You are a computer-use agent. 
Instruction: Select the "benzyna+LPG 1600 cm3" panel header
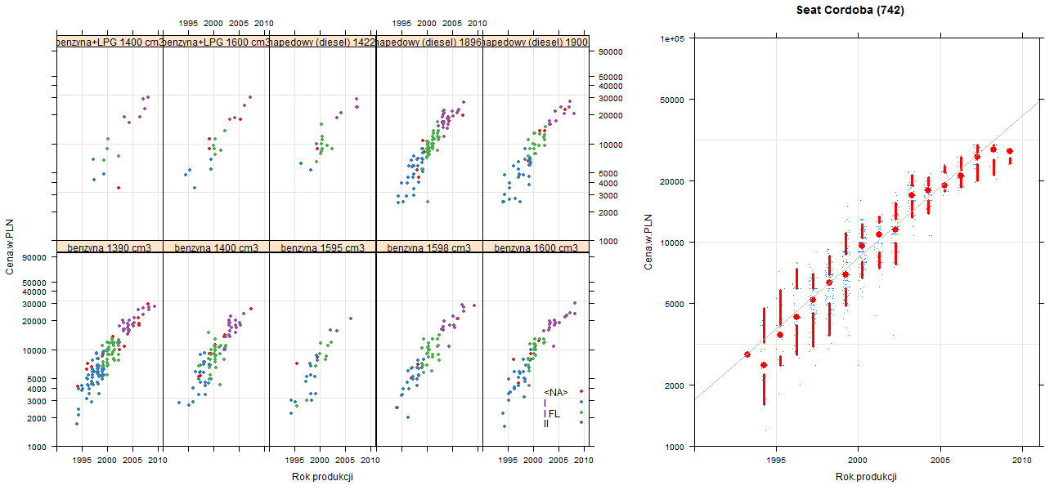[217, 42]
